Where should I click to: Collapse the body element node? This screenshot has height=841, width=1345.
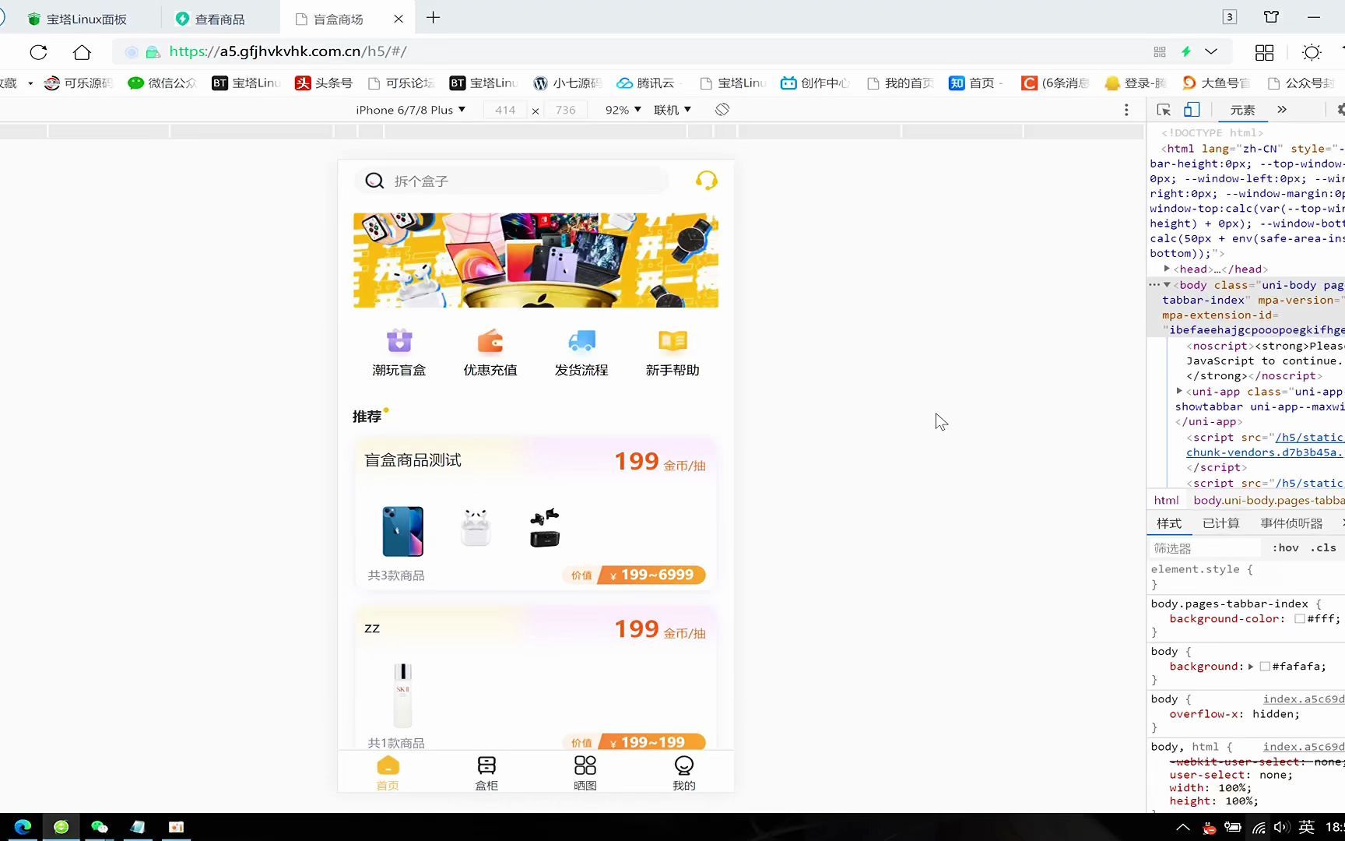(x=1167, y=285)
